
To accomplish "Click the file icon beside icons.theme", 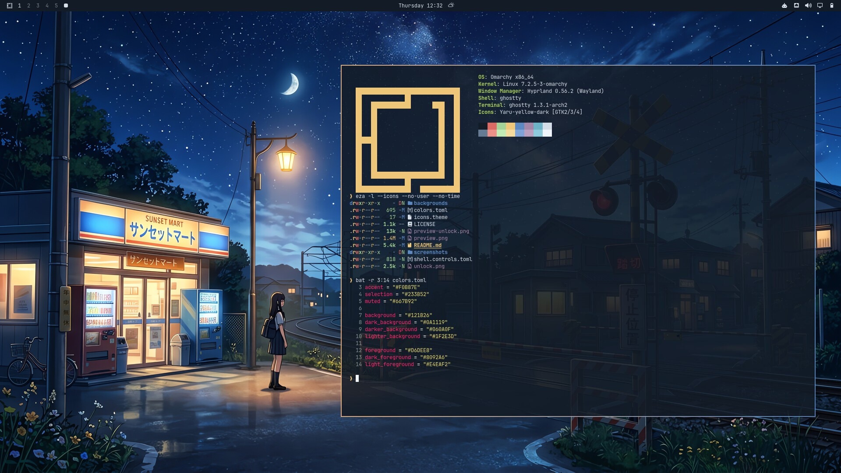I will [410, 217].
